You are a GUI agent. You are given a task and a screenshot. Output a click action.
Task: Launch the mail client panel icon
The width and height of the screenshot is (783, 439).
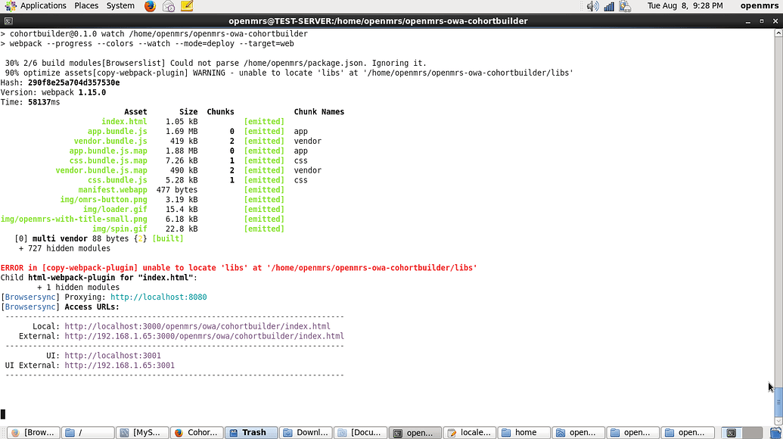pos(169,6)
